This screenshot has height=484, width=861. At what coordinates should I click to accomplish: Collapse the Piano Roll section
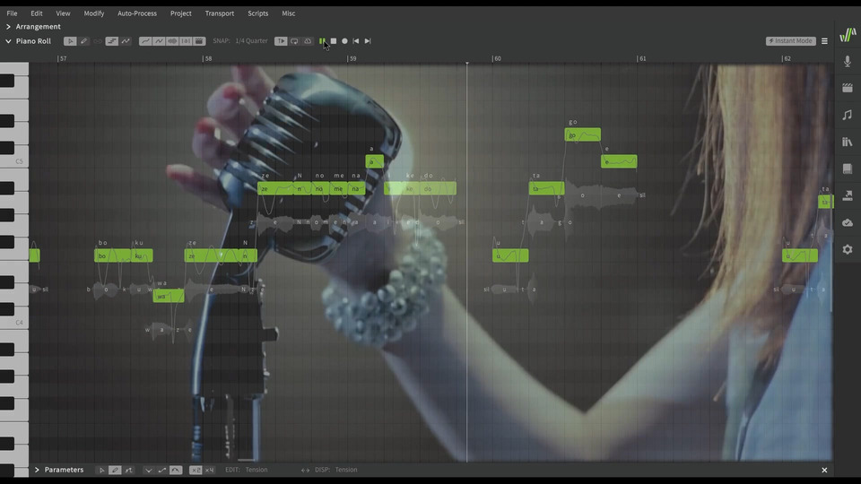(x=8, y=41)
